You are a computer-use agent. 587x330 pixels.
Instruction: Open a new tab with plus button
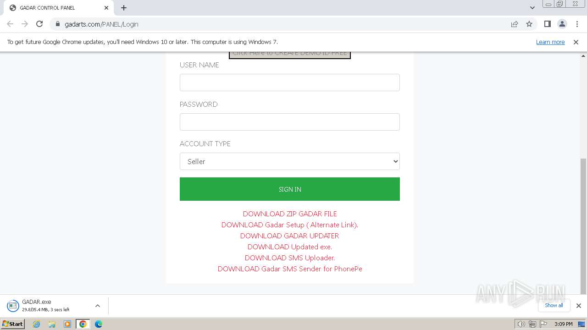(x=124, y=8)
